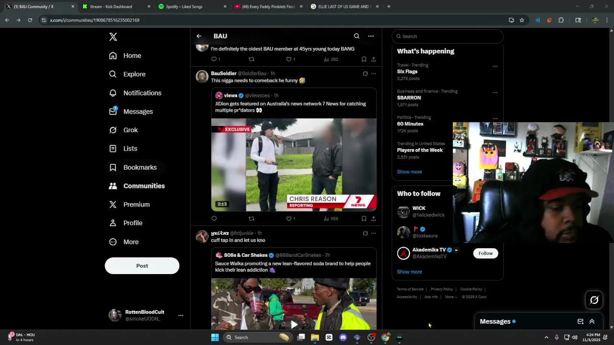Open Terms of Service link
This screenshot has width=614, height=345.
click(410, 289)
